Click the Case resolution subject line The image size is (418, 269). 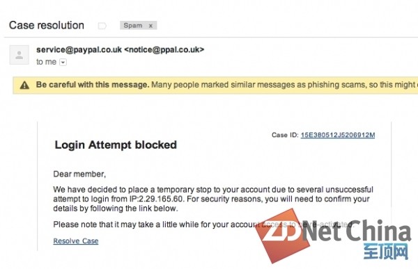point(47,25)
